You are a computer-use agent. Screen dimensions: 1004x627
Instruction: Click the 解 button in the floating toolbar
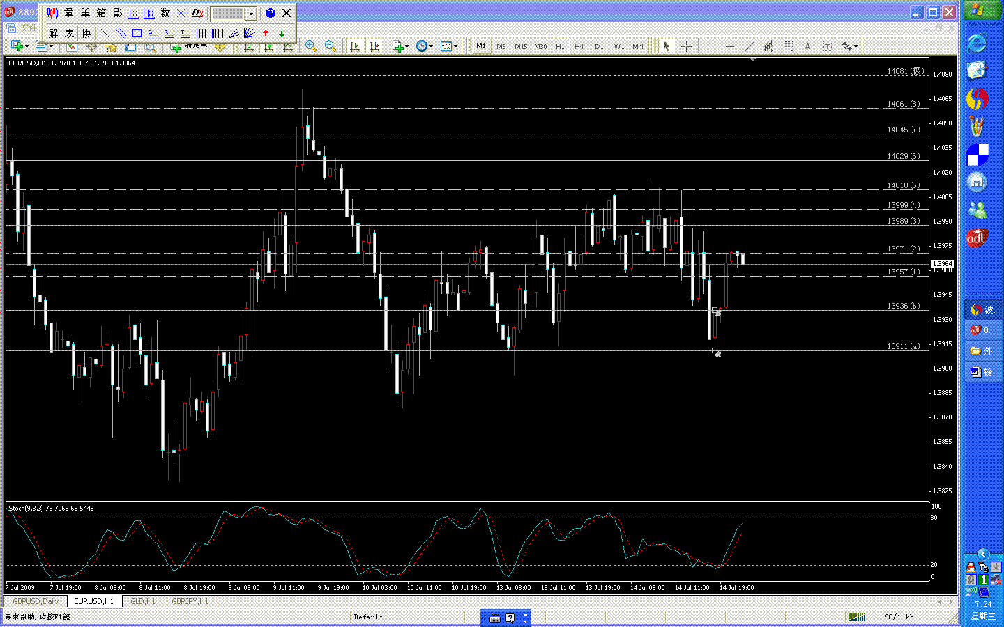pyautogui.click(x=53, y=33)
